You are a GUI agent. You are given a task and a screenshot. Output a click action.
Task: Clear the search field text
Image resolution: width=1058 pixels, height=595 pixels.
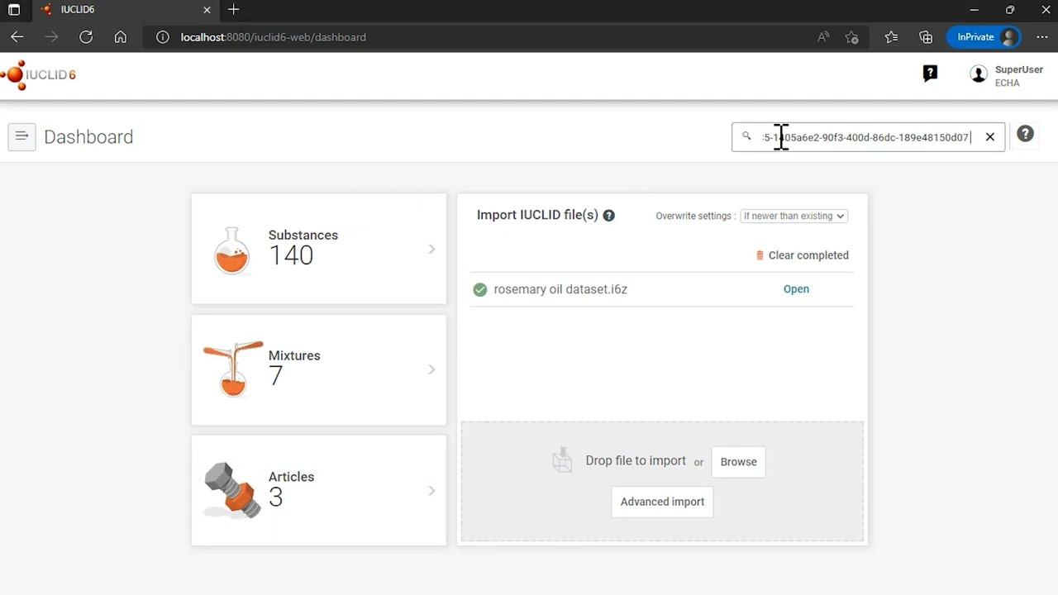989,137
